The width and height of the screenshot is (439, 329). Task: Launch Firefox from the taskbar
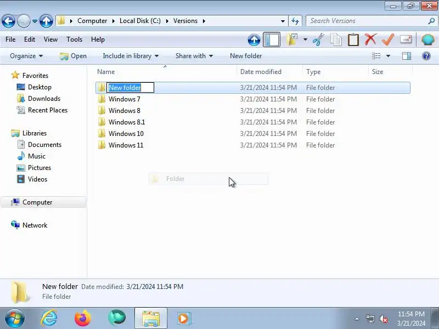(x=83, y=319)
